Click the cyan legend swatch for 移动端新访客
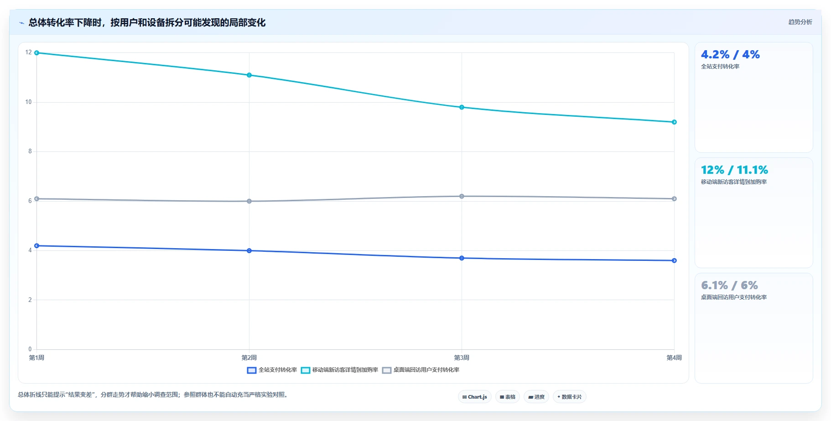831x421 pixels. [306, 370]
